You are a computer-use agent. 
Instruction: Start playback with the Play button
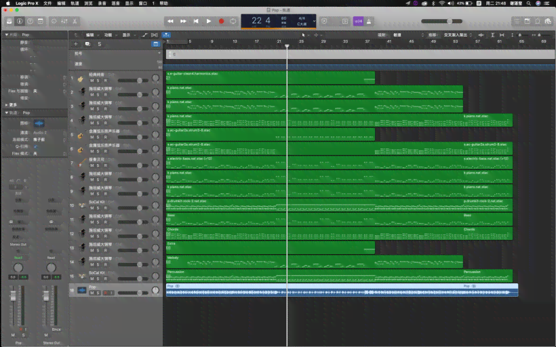[209, 21]
